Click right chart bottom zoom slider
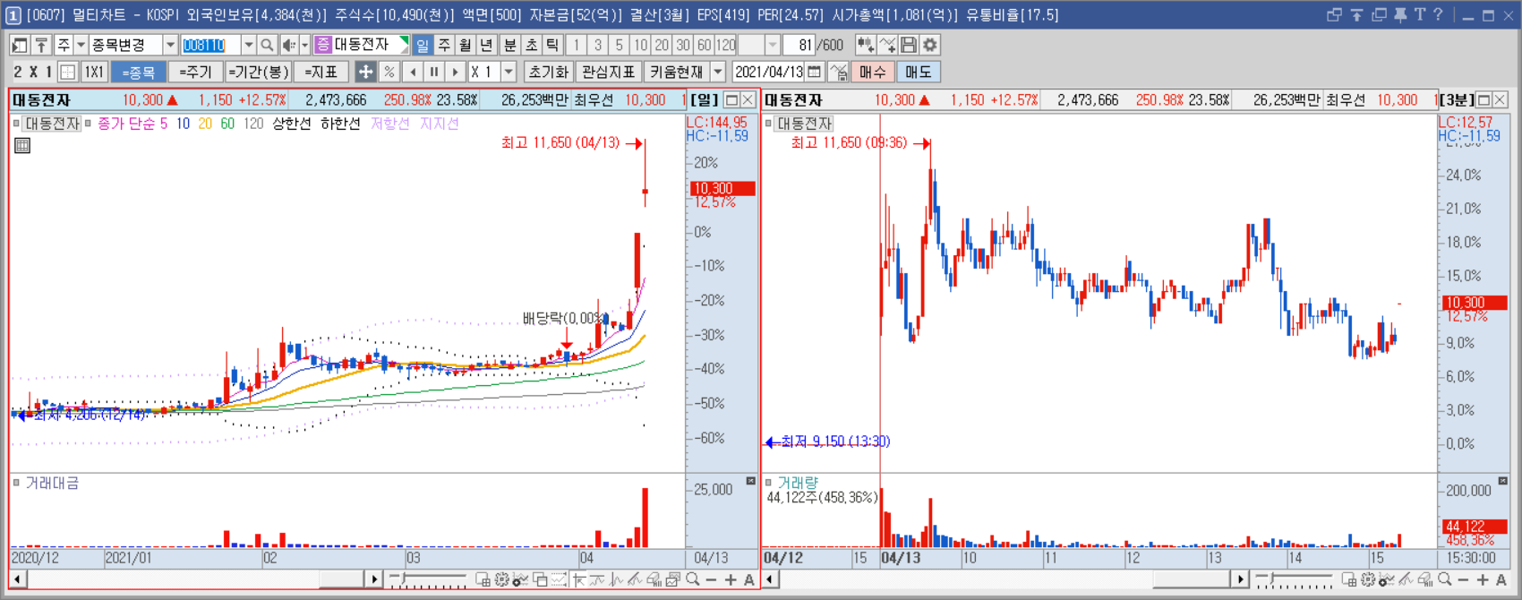The image size is (1522, 600). tap(1295, 580)
